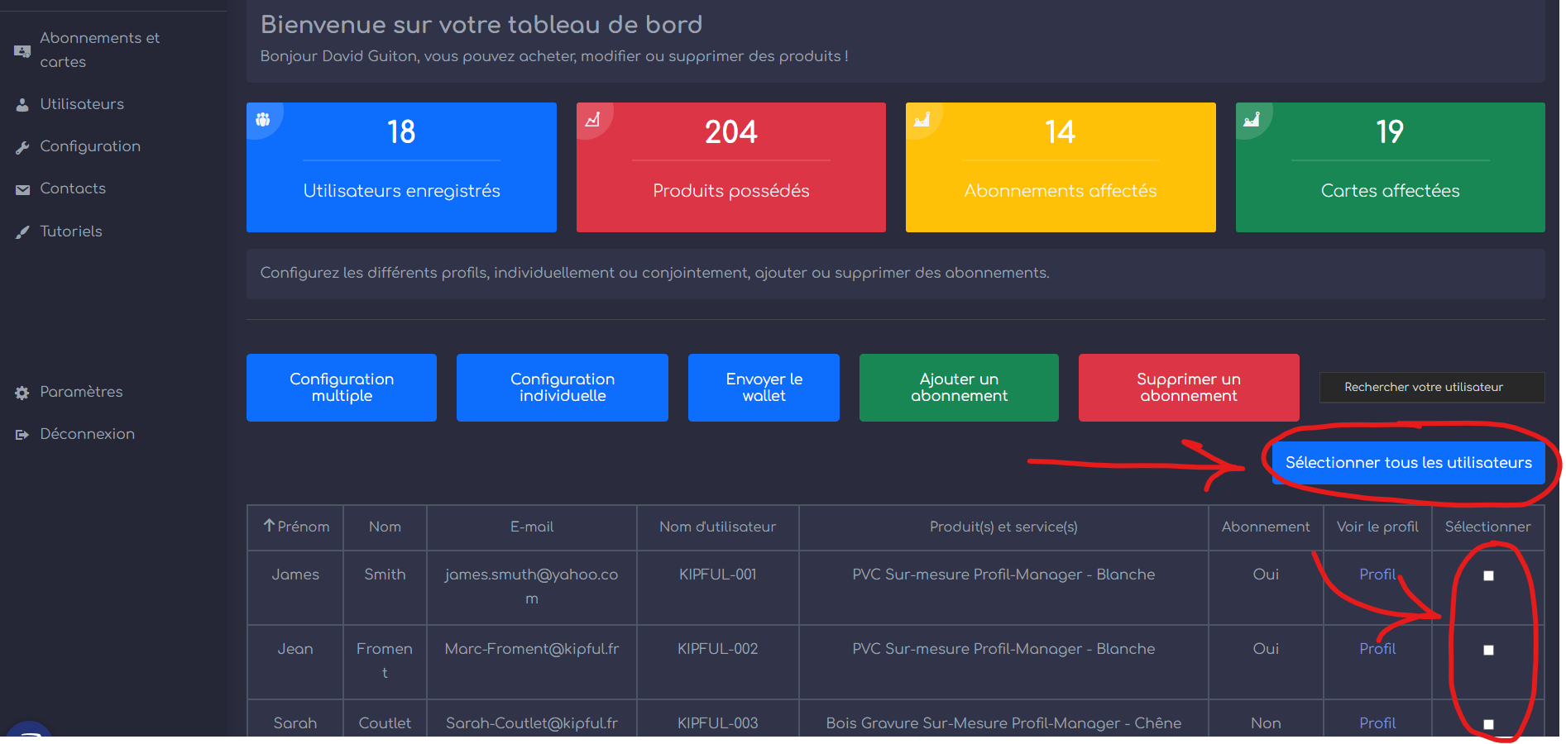Screen dimensions: 1566x744
Task: Tick the checkbox for James Smith
Action: 1488,575
